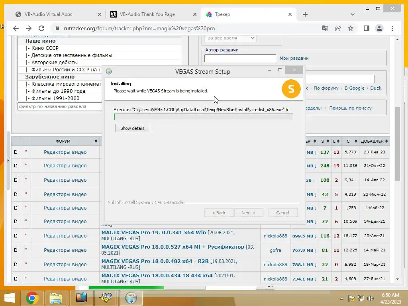
Task: Open a new Chrome tab
Action: (305, 14)
